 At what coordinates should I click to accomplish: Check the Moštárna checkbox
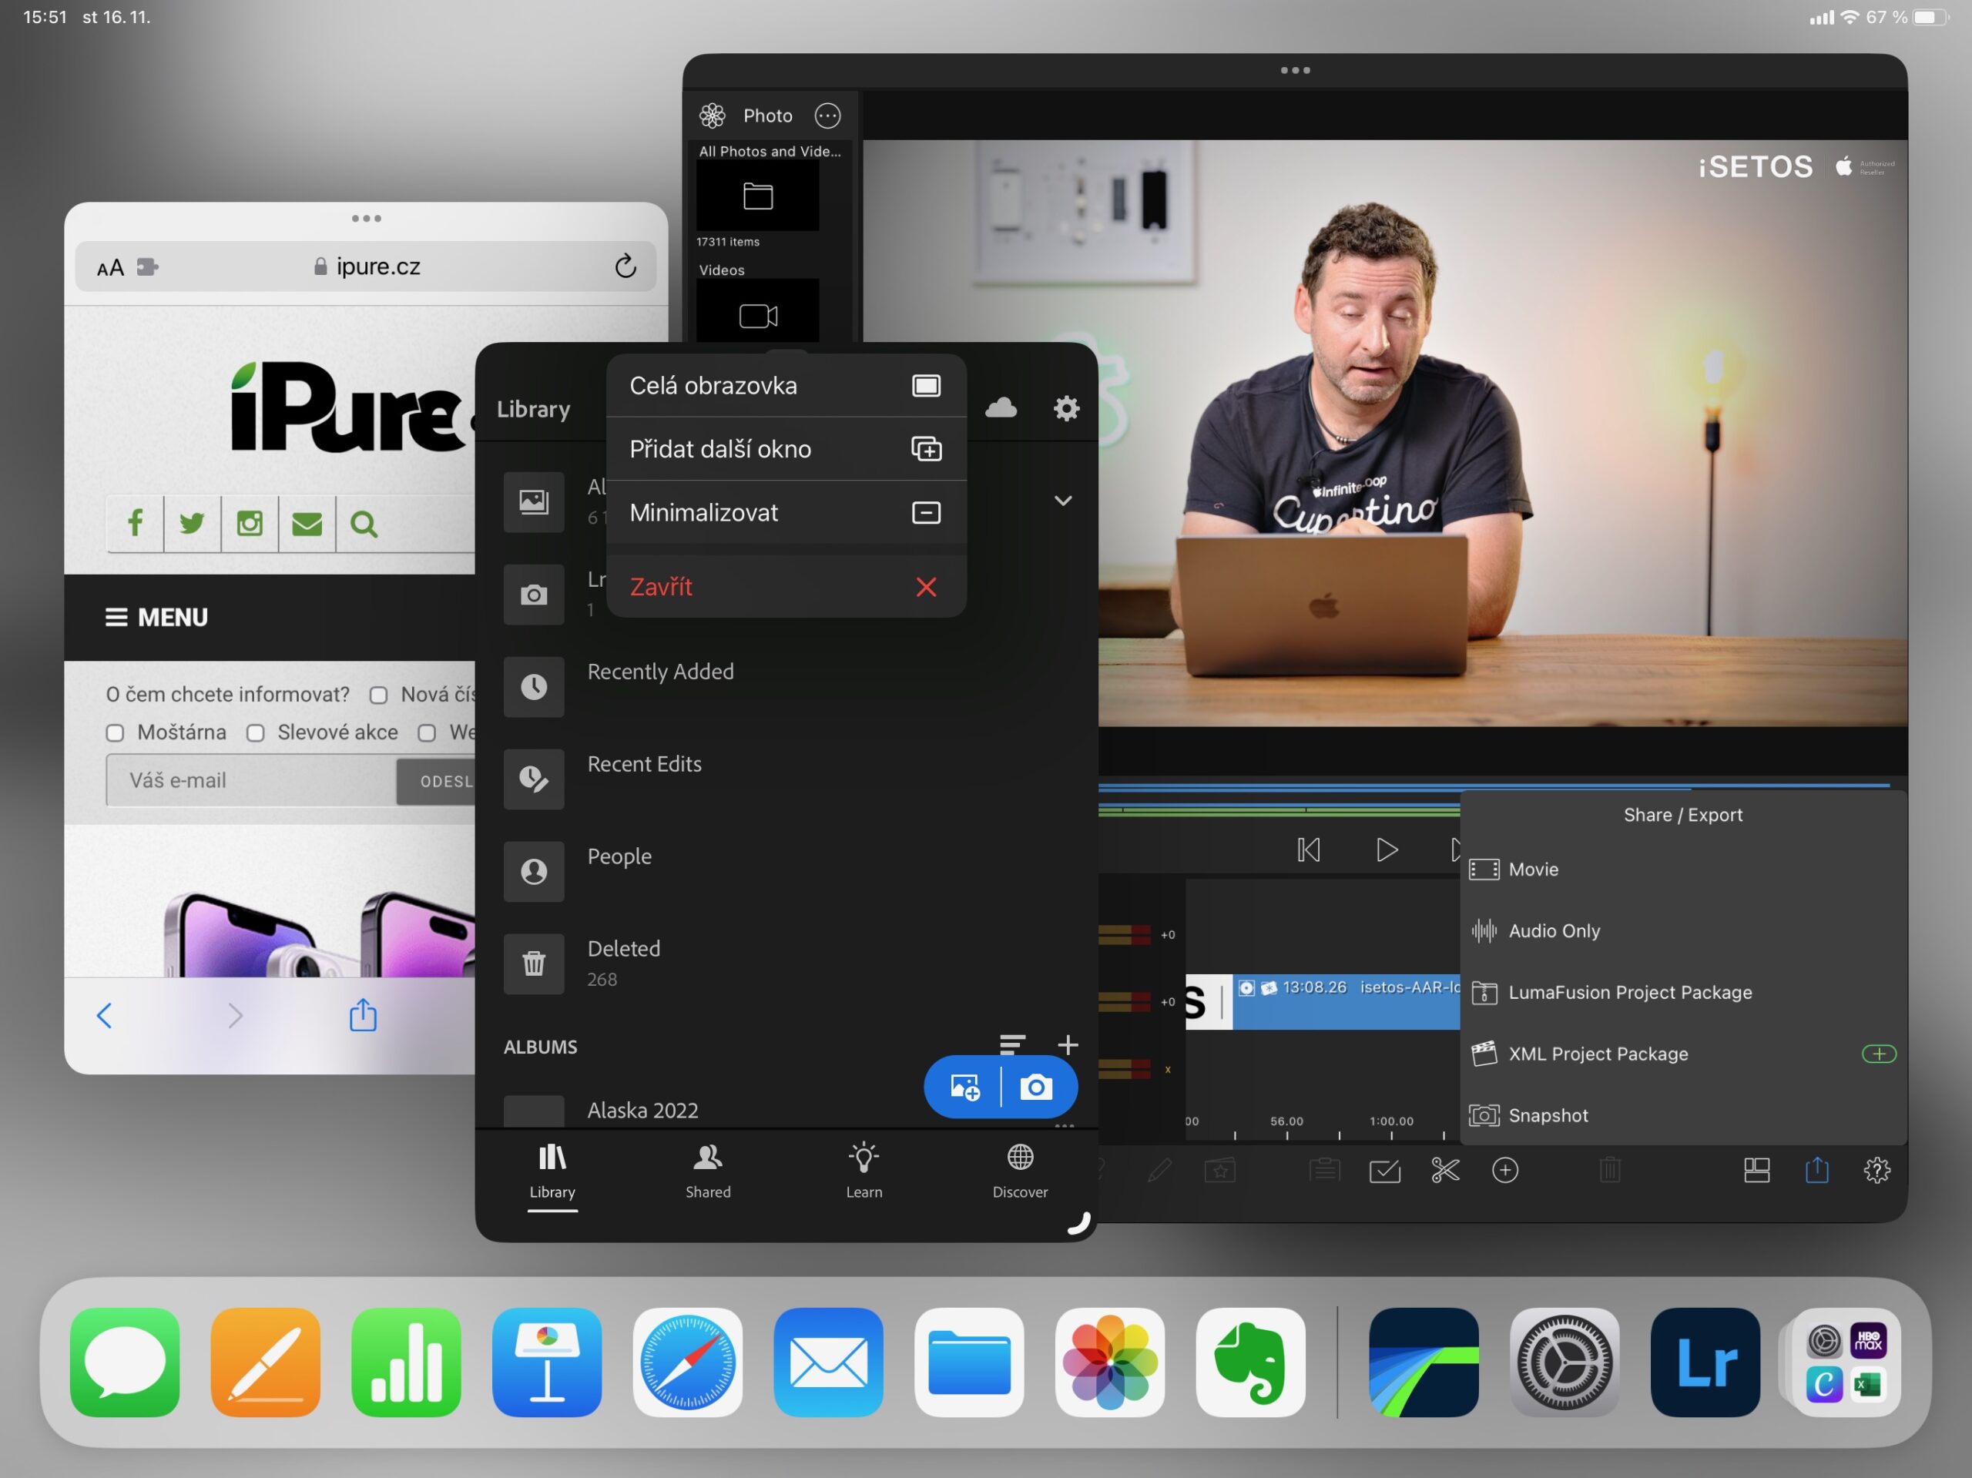115,732
